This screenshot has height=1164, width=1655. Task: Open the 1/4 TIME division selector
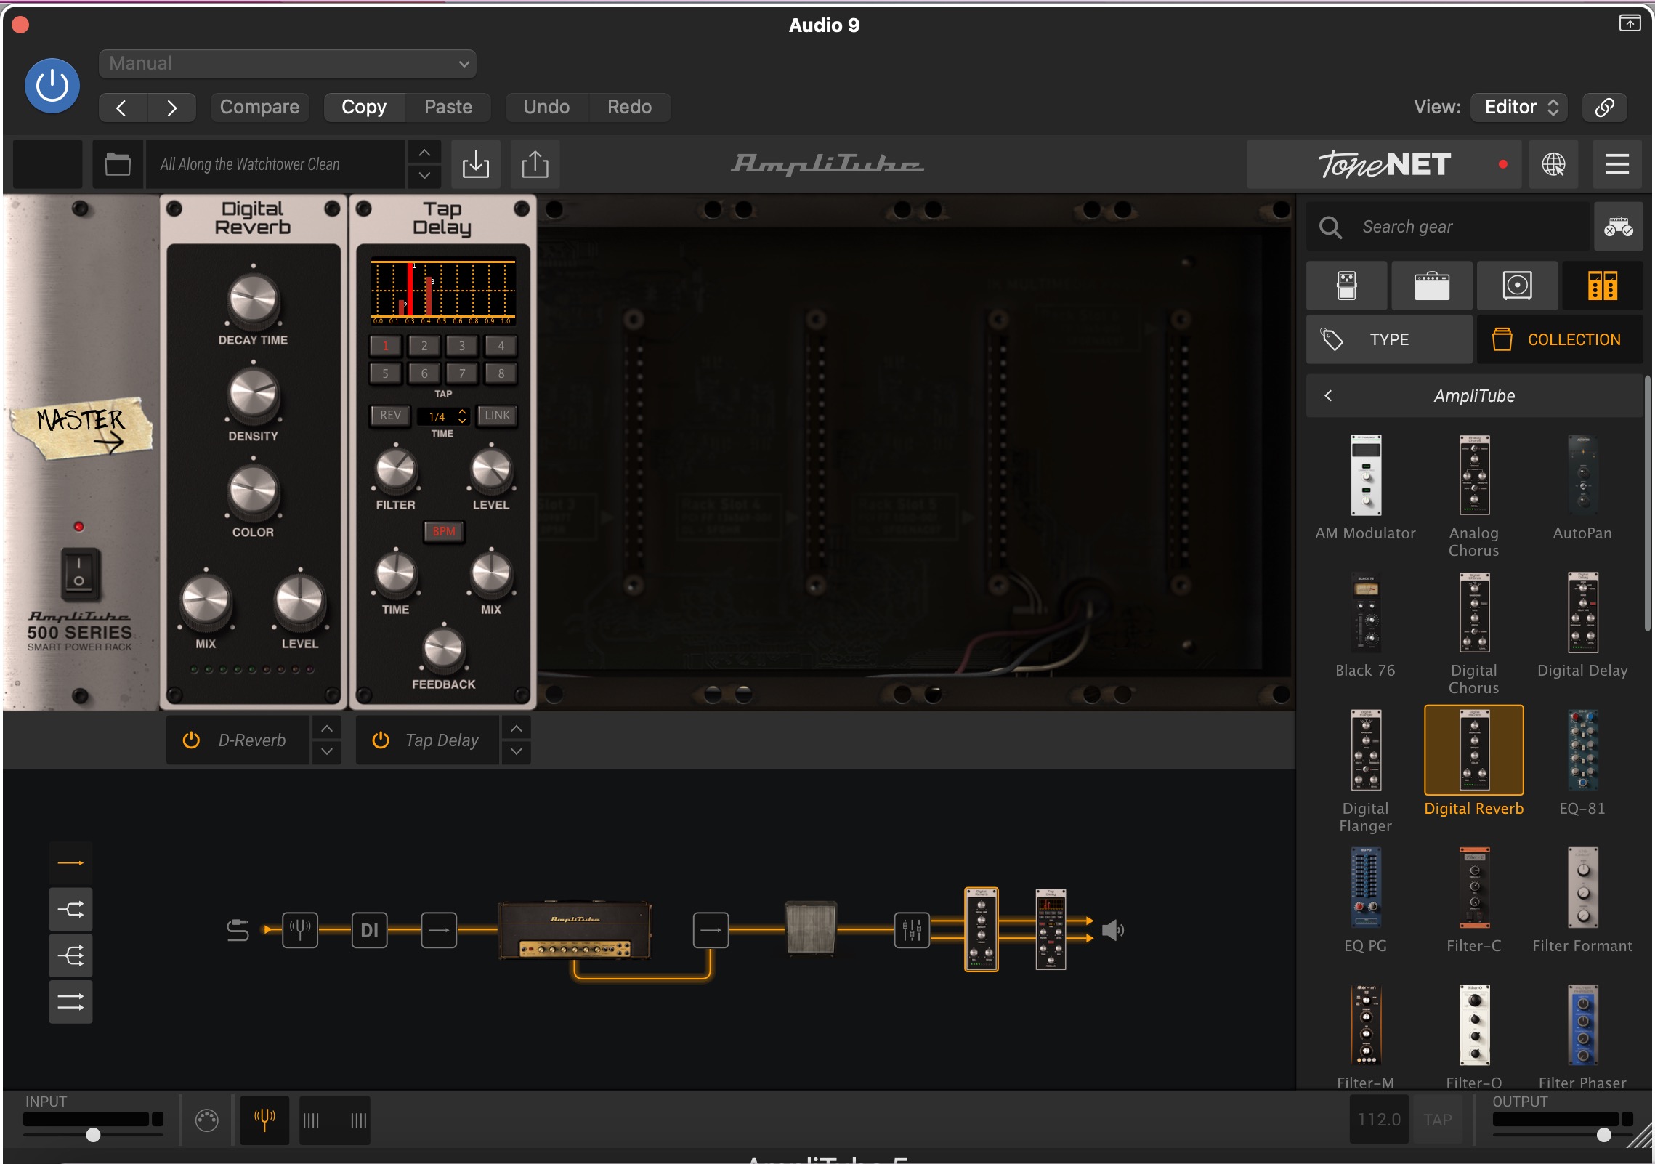click(444, 416)
